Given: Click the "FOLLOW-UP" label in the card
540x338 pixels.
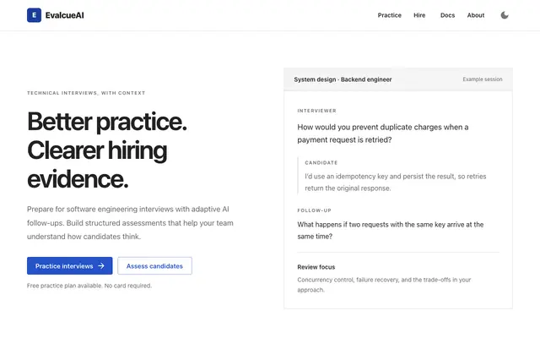Looking at the screenshot, I should point(314,210).
